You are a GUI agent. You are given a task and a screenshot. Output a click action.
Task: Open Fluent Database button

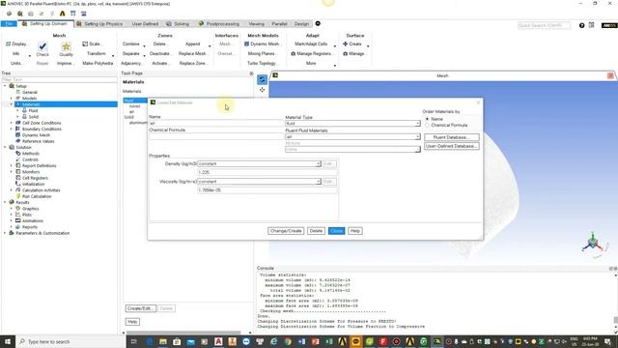(x=452, y=137)
